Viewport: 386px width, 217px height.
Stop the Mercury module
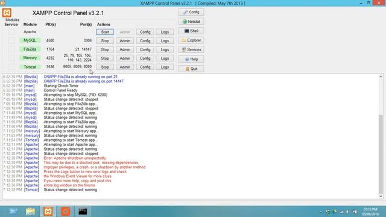(105, 58)
